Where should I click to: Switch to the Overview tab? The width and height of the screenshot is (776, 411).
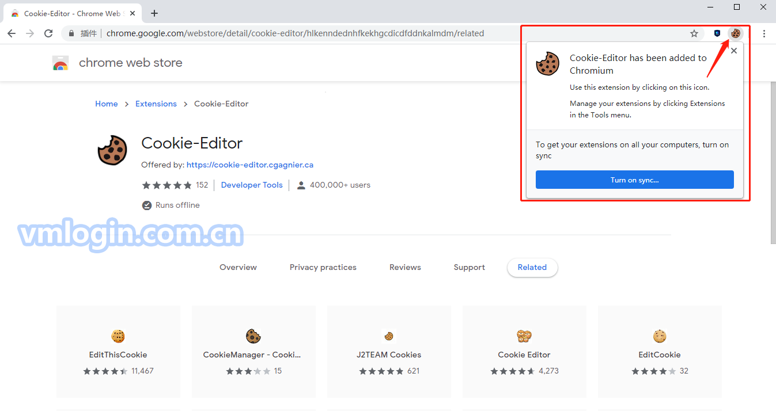click(238, 267)
